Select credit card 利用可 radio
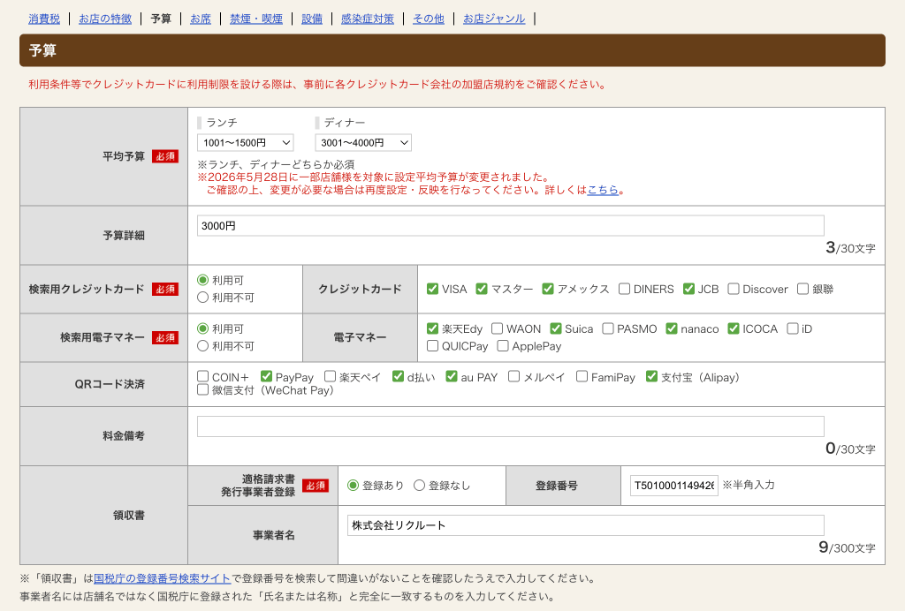905x611 pixels. 202,280
